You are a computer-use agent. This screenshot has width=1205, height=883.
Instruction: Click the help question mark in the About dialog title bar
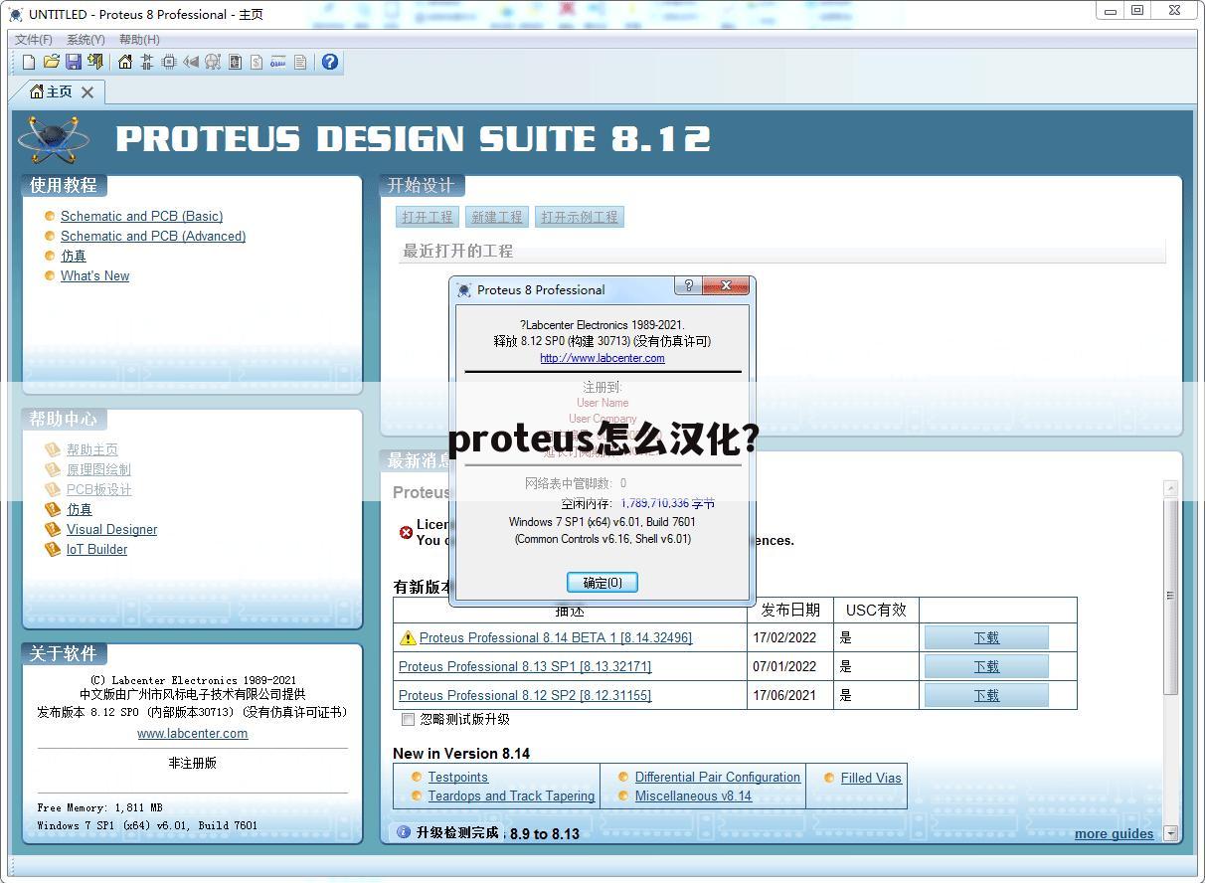(x=688, y=286)
